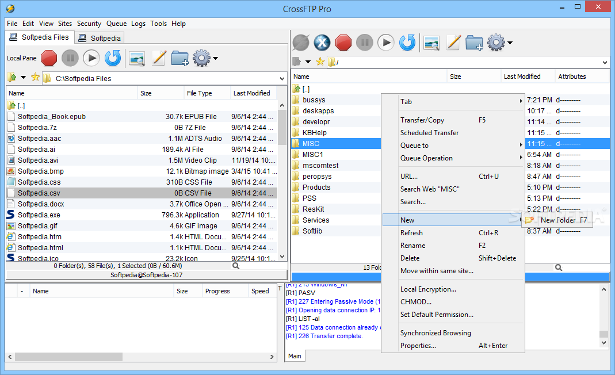
Task: Click the remote pane search magnifier icon
Action: pos(559,267)
